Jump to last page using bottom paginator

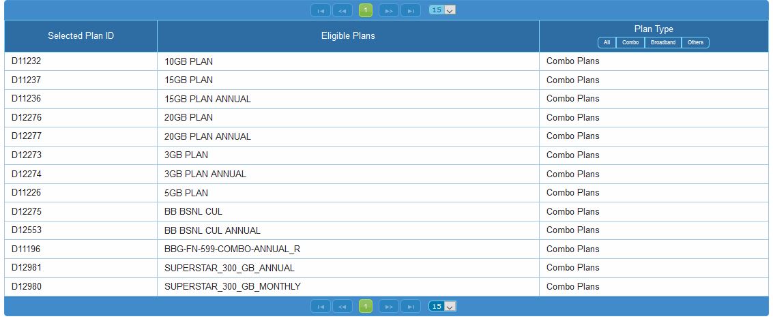(411, 307)
